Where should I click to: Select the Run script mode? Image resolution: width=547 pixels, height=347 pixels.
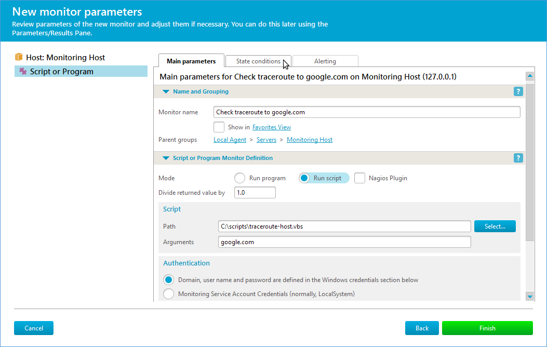[x=304, y=178]
